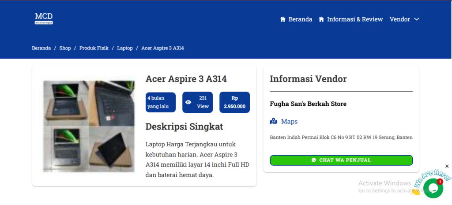Click the Banten Indah Permai address text

[x=341, y=138]
